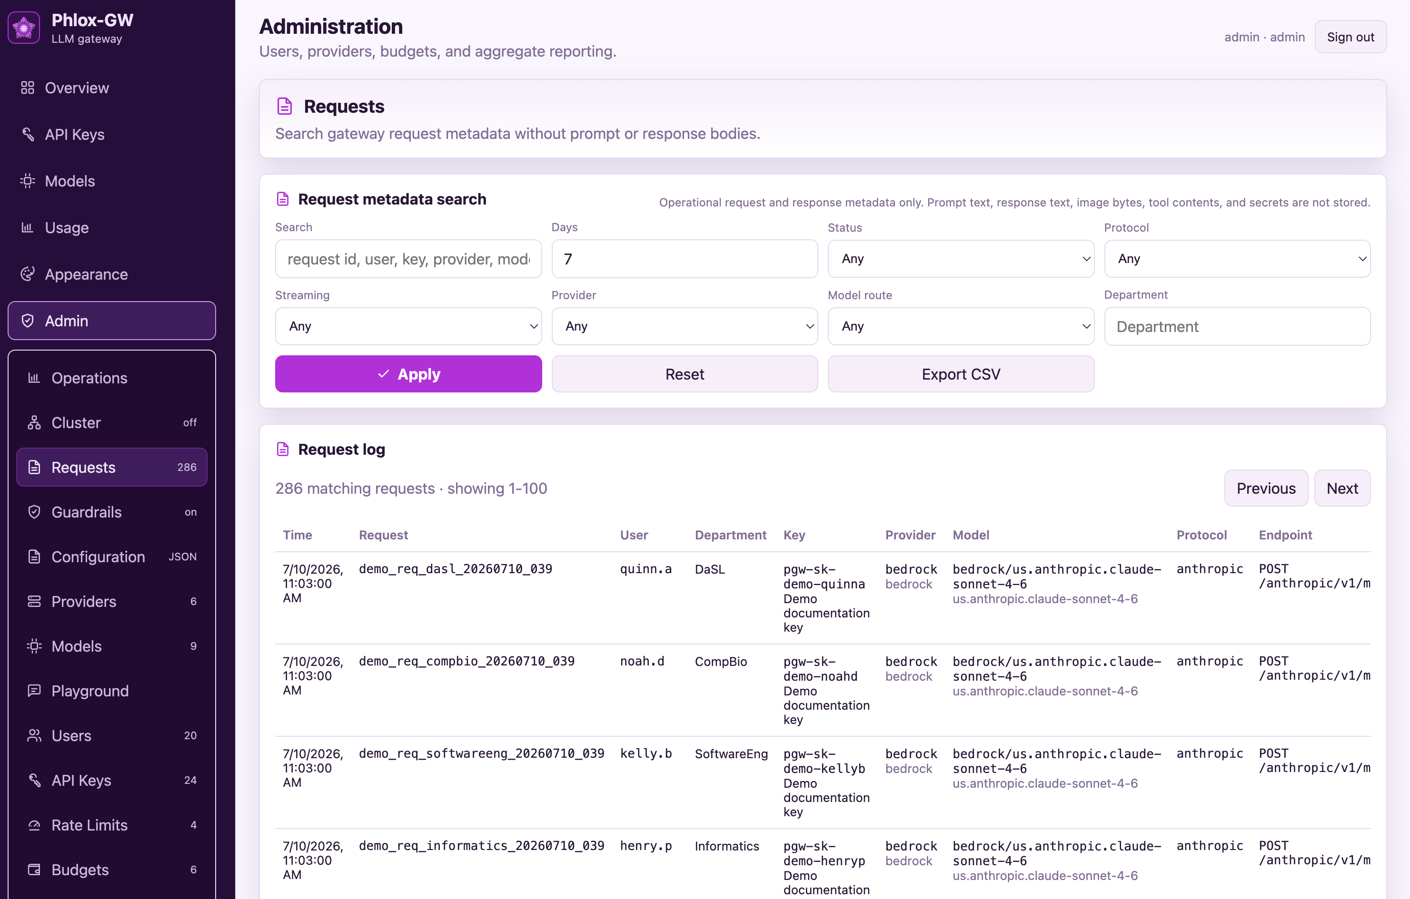Click the admin submenu API Keys key icon

pos(35,780)
